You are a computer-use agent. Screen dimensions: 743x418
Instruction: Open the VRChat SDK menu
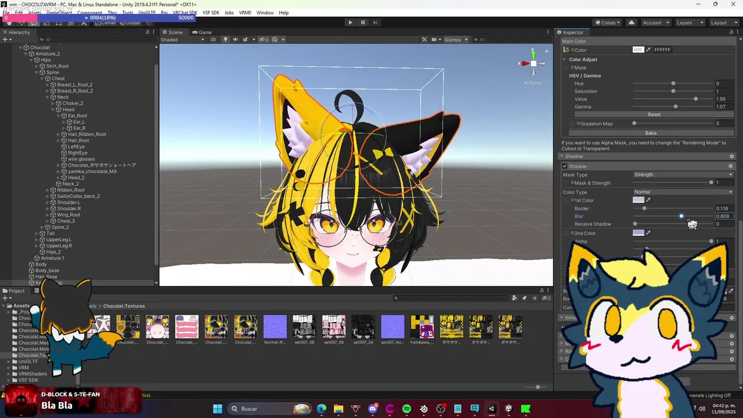185,13
